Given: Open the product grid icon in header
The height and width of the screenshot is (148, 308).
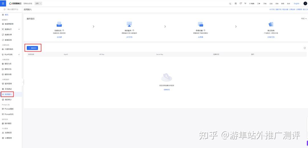Looking at the screenshot, I should (x=236, y=3).
